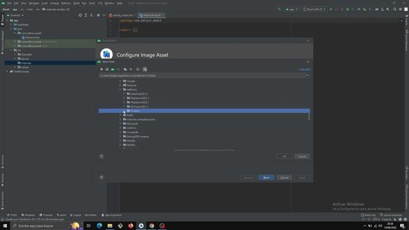409x230 pixels.
Task: Click the help icon in Asset Studio wizard
Action: [102, 178]
